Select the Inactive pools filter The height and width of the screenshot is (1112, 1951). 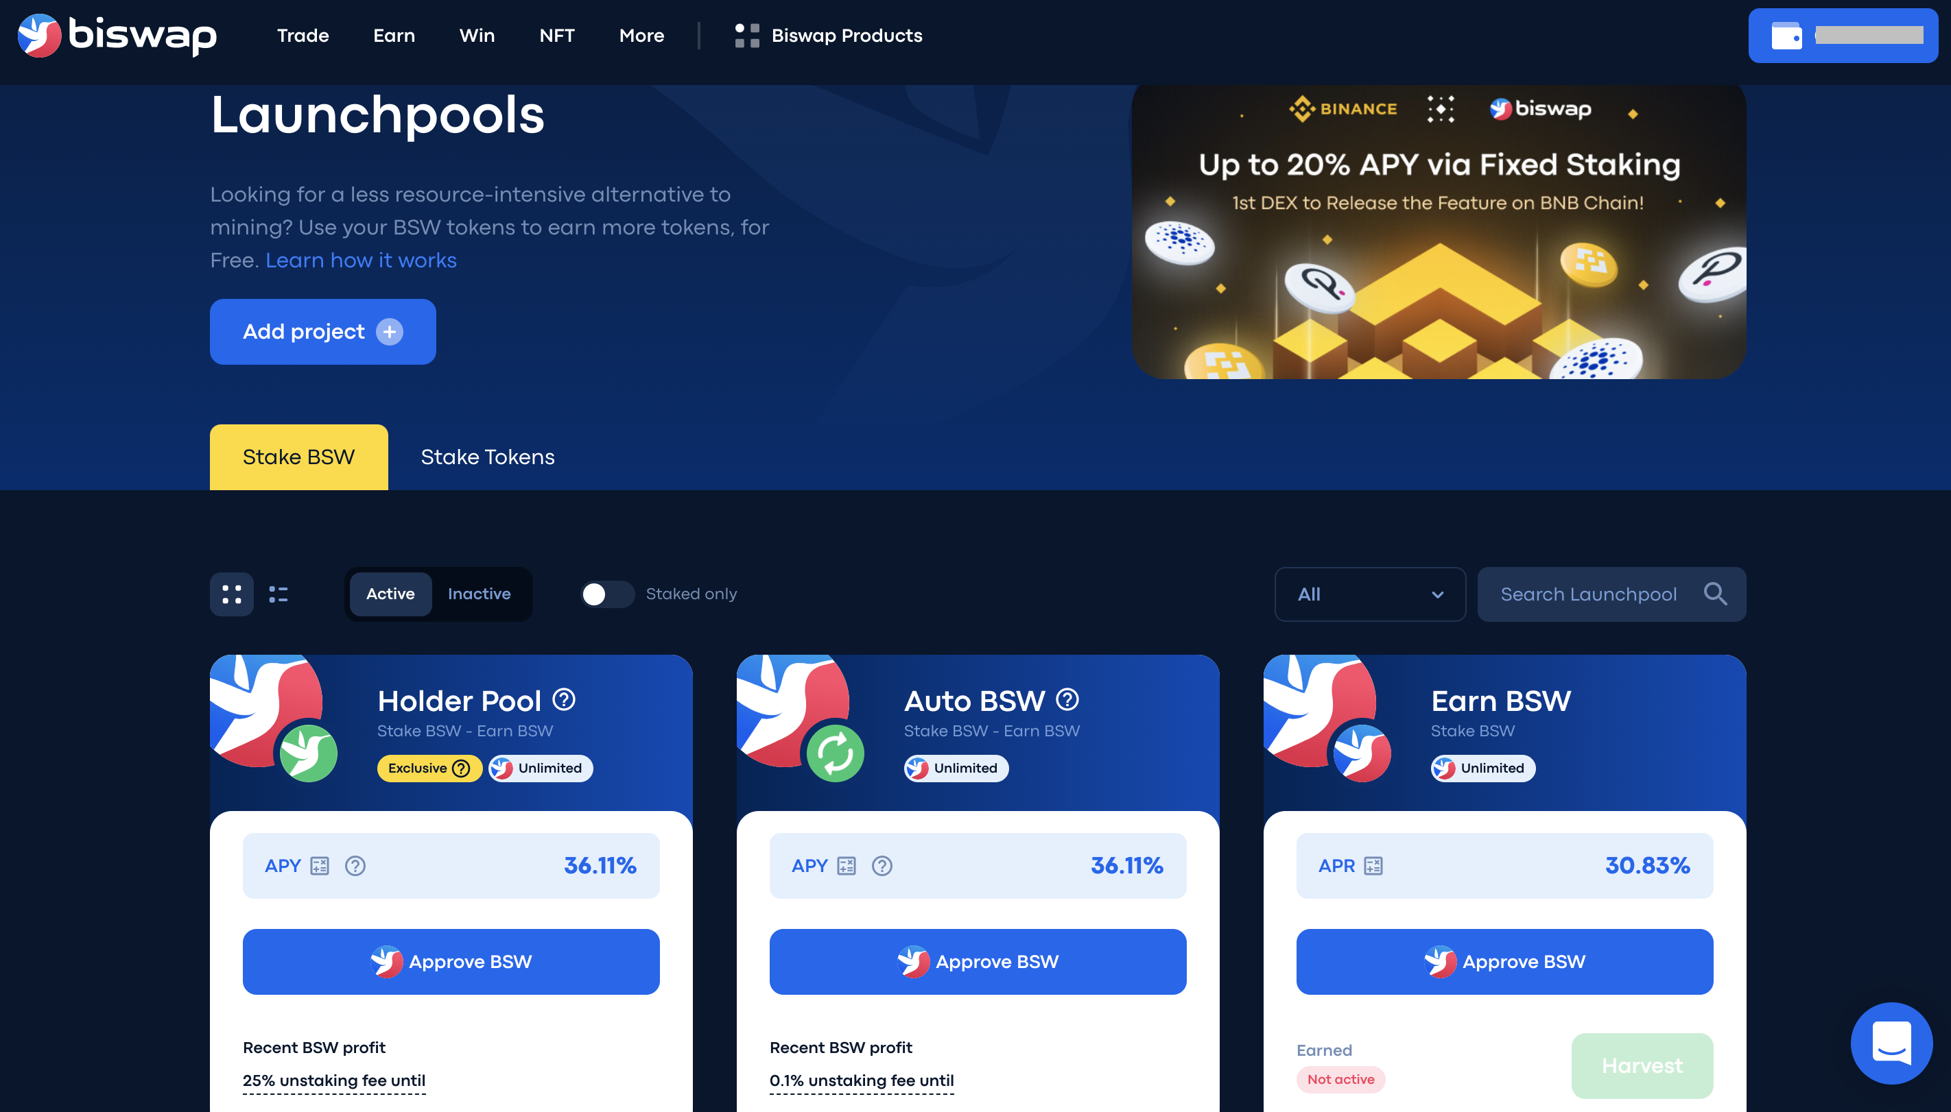tap(479, 594)
